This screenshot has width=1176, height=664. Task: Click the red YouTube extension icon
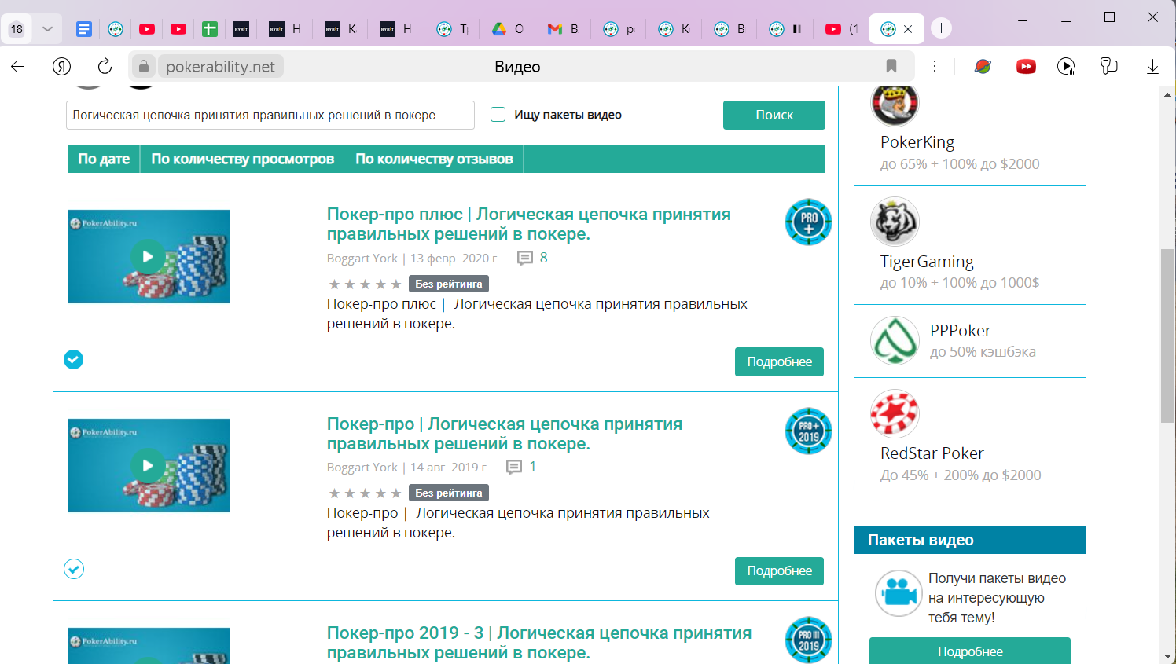coord(1026,67)
